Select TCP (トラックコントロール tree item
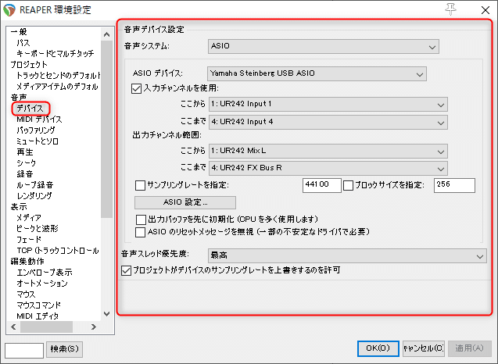The image size is (498, 364). pos(58,251)
